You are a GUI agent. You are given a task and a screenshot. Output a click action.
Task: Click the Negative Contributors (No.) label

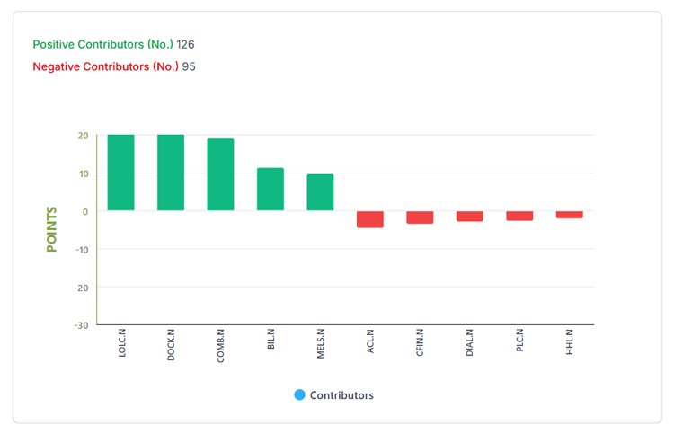[106, 66]
